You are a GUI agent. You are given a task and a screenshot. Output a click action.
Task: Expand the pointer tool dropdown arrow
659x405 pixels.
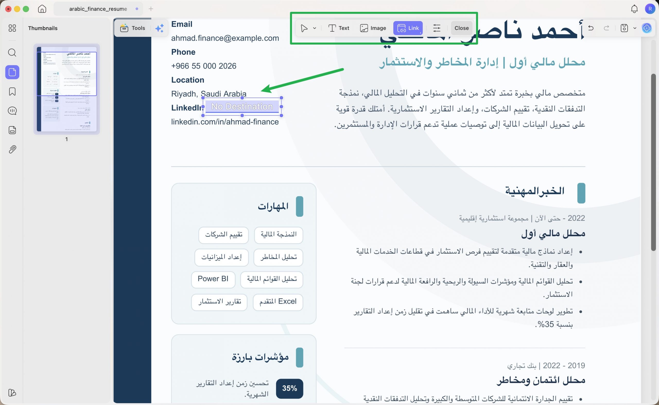point(315,28)
